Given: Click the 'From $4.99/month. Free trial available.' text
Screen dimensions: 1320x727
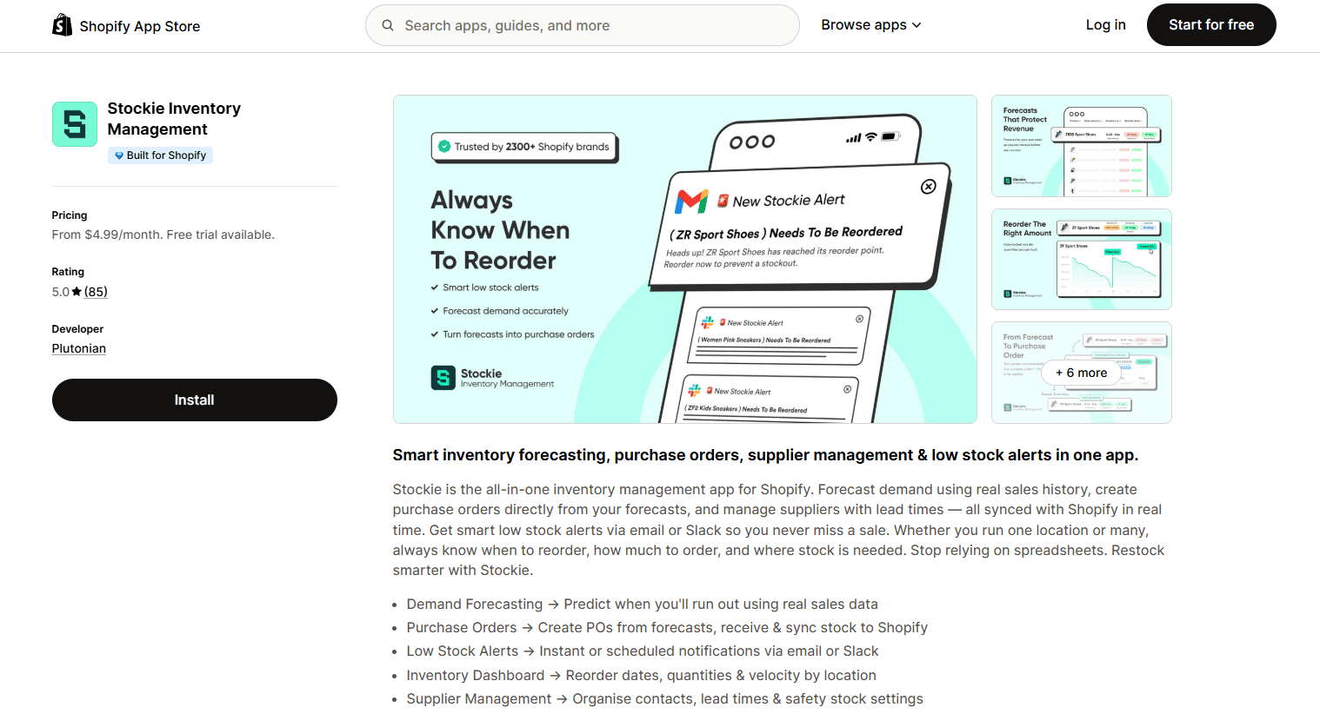Looking at the screenshot, I should click(163, 235).
